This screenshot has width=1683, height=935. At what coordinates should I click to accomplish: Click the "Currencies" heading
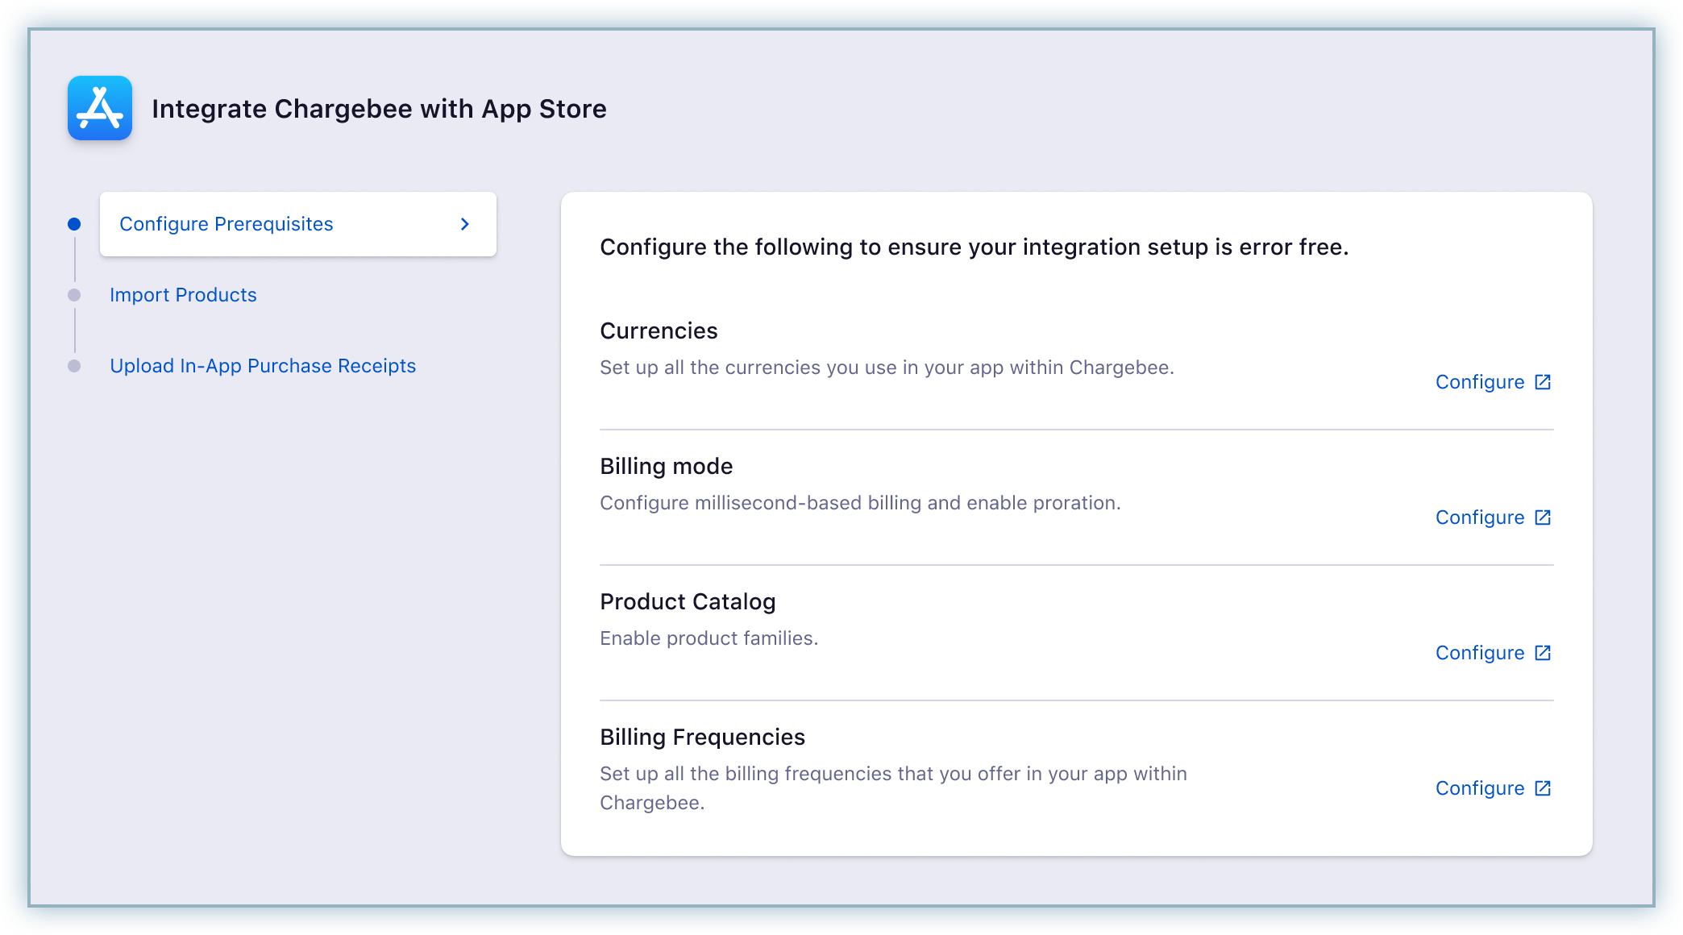(659, 330)
